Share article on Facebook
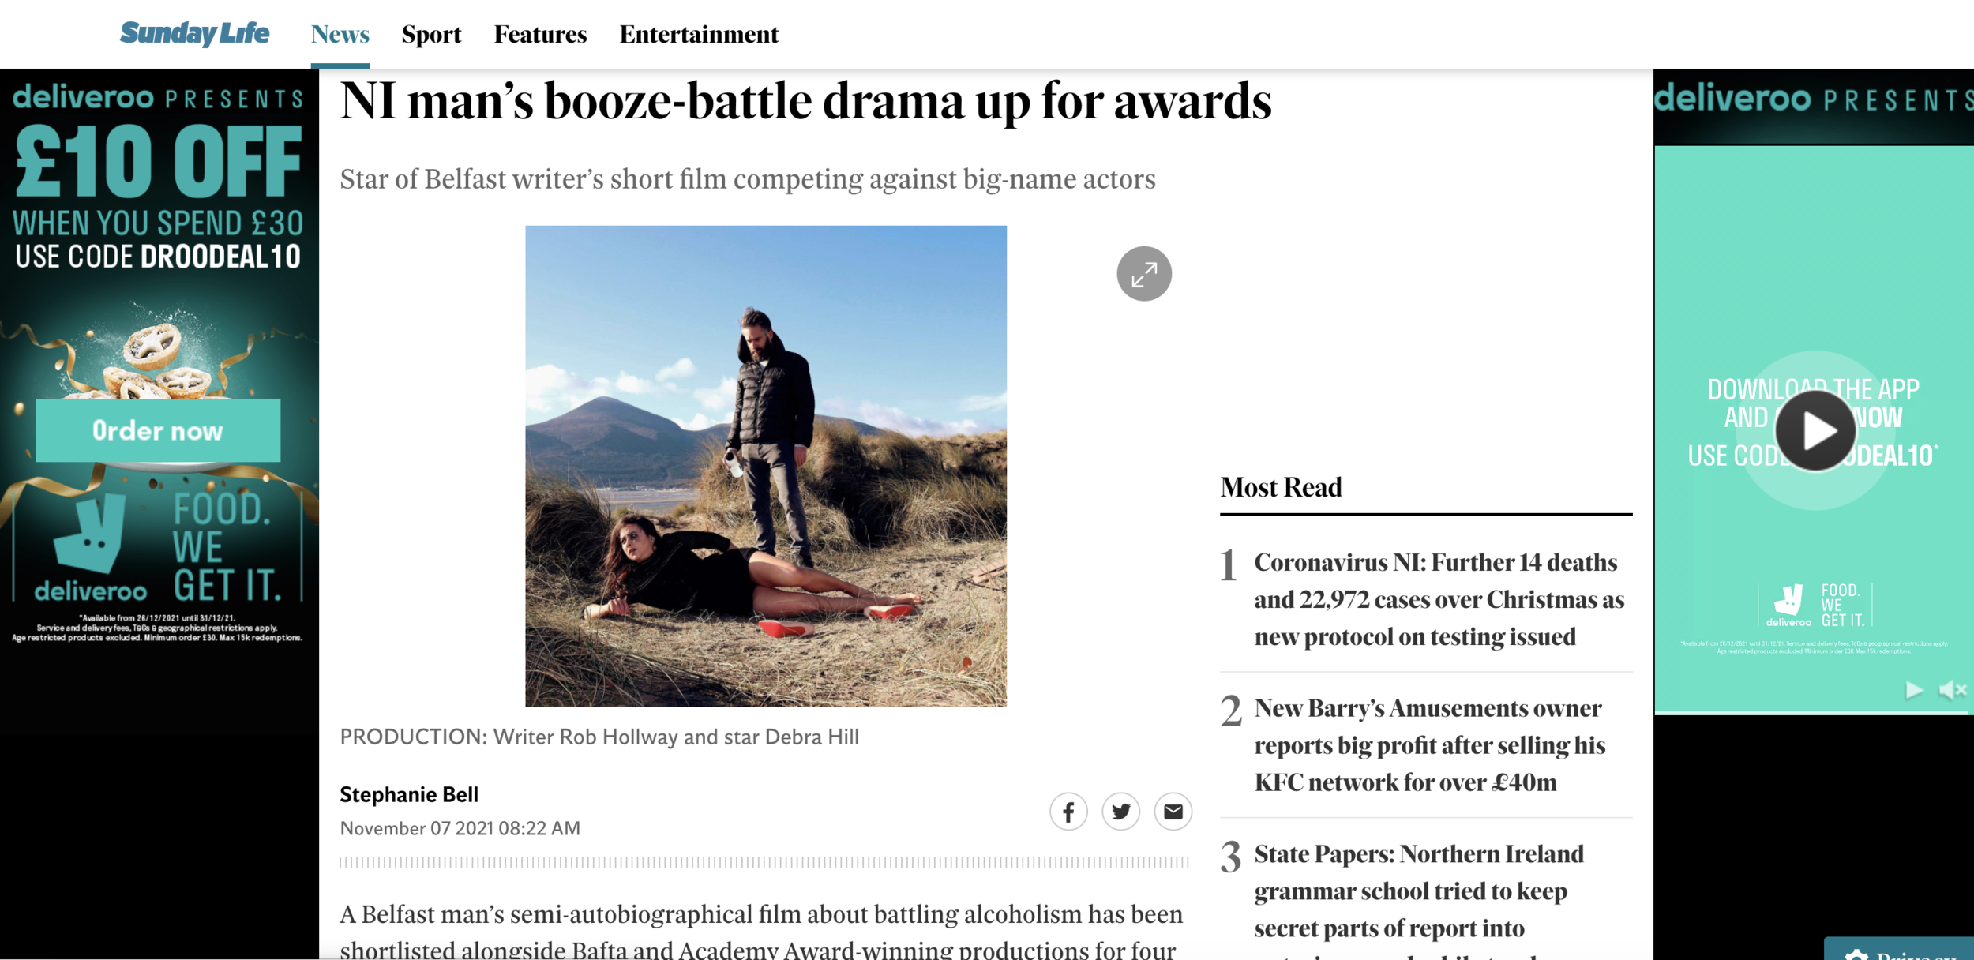This screenshot has width=1974, height=960. tap(1068, 812)
